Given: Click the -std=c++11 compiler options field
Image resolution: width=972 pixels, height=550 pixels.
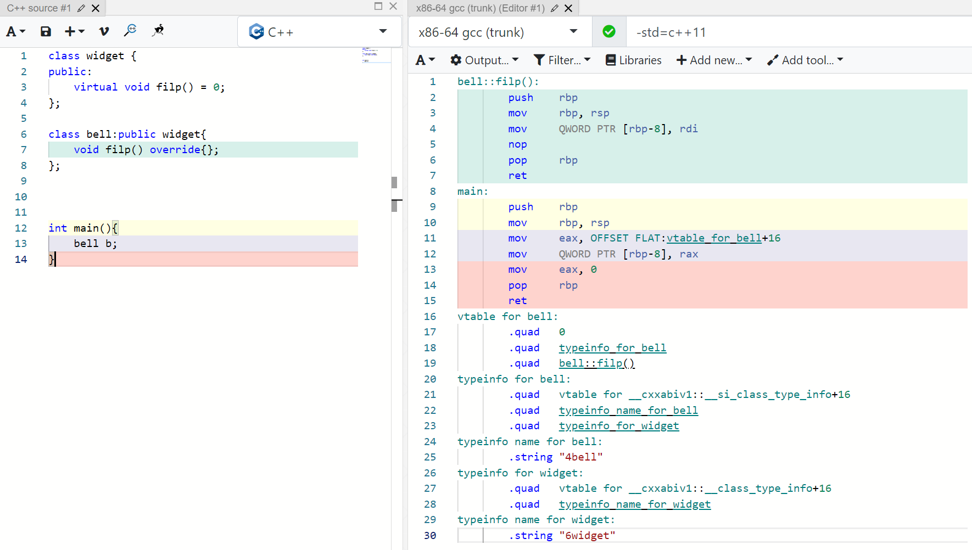Looking at the screenshot, I should click(800, 32).
